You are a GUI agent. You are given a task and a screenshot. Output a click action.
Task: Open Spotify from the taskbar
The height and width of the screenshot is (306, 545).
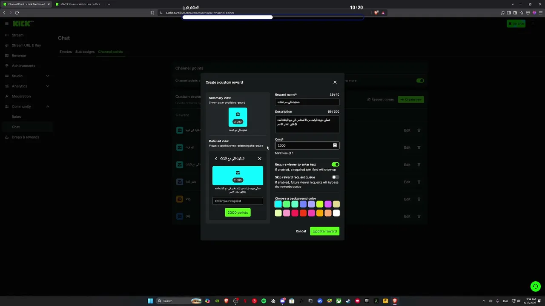tap(264, 301)
